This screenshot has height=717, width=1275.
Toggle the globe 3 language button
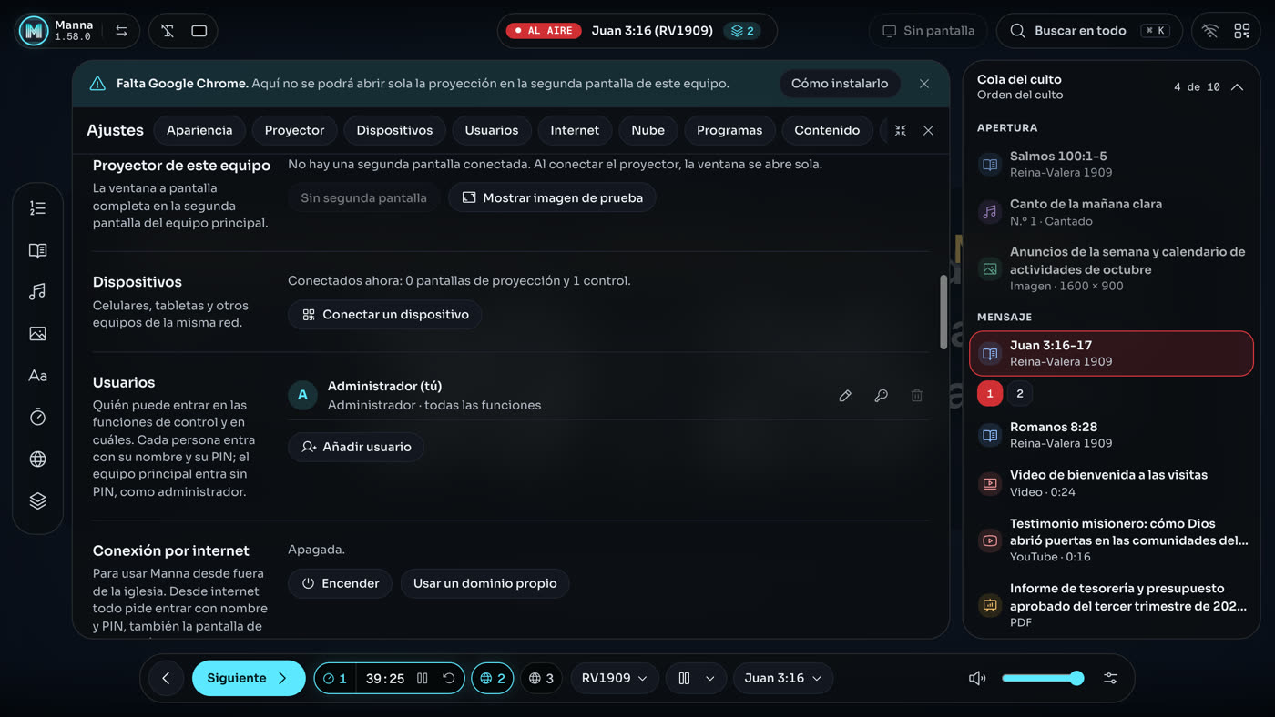pyautogui.click(x=541, y=678)
